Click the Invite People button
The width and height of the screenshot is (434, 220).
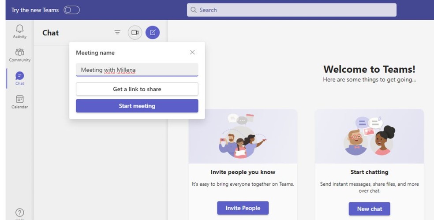(243, 208)
